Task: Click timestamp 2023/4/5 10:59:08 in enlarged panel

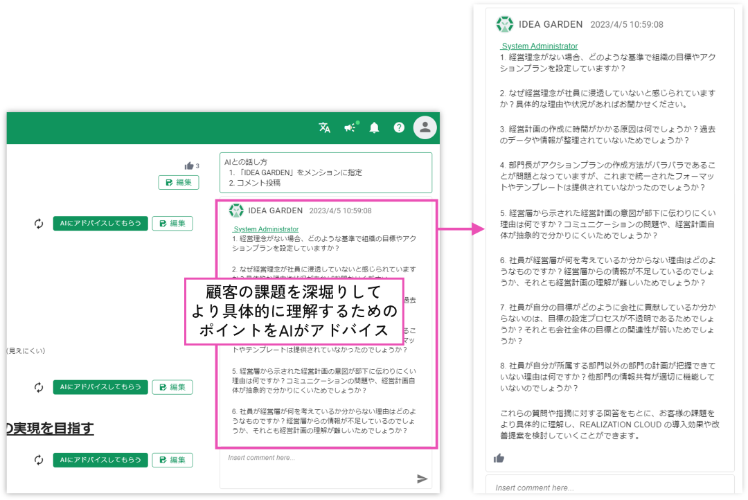Action: (x=626, y=24)
